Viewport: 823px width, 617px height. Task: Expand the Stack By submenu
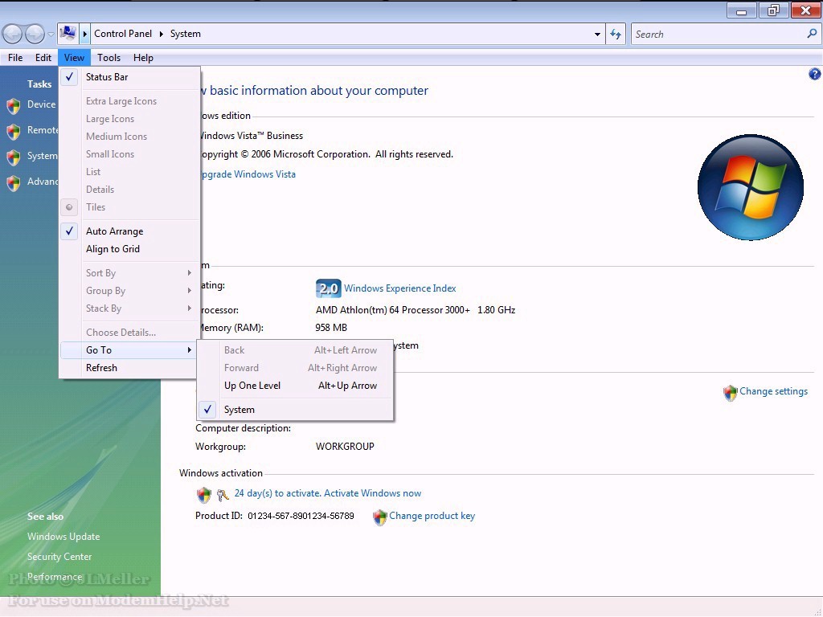tap(129, 308)
